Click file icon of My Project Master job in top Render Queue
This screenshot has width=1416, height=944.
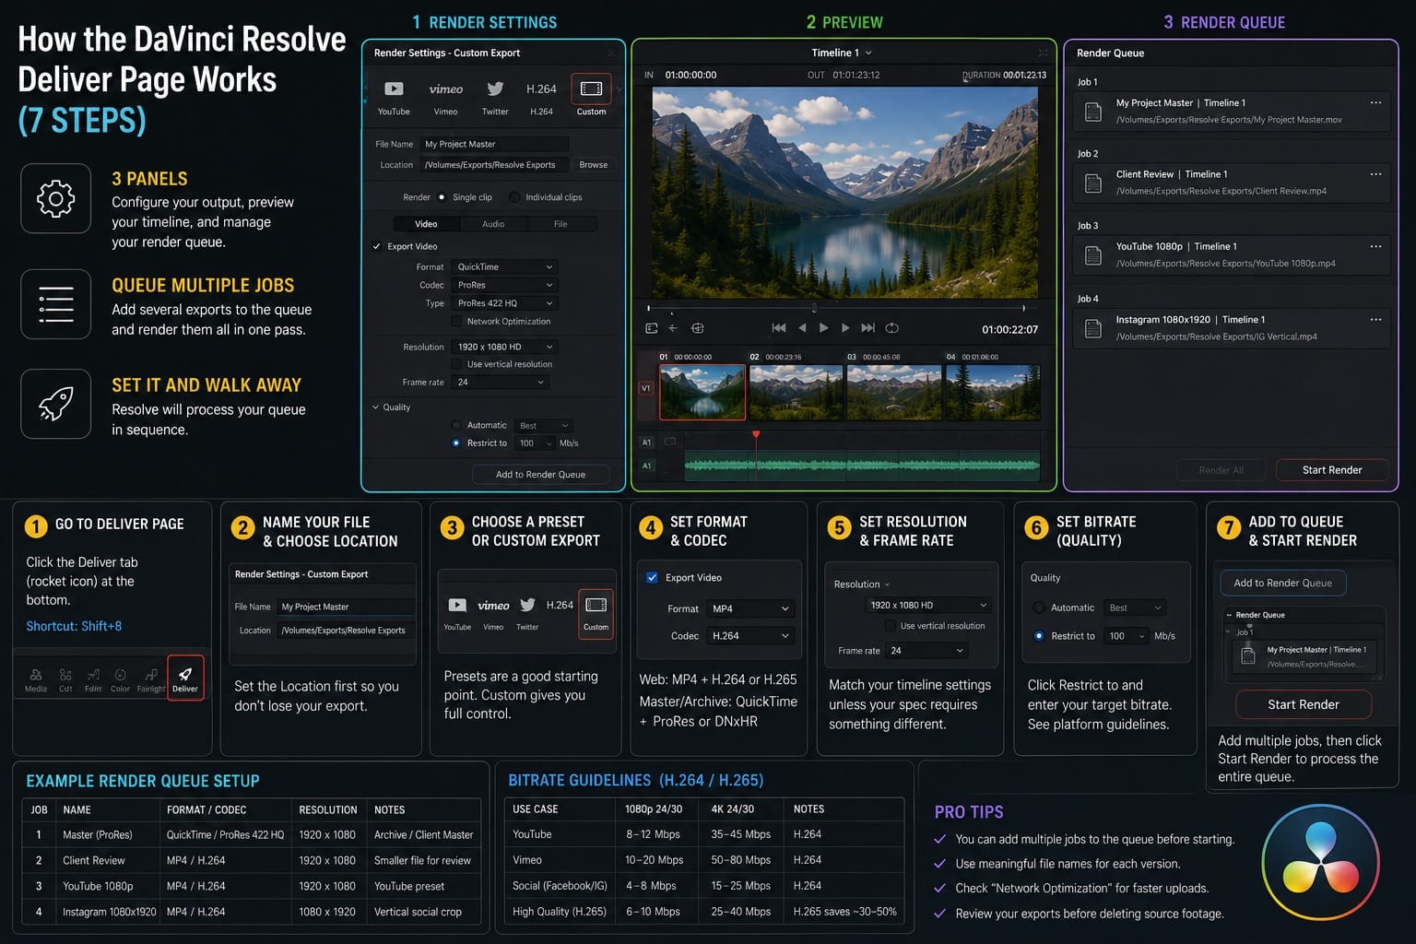1093,112
